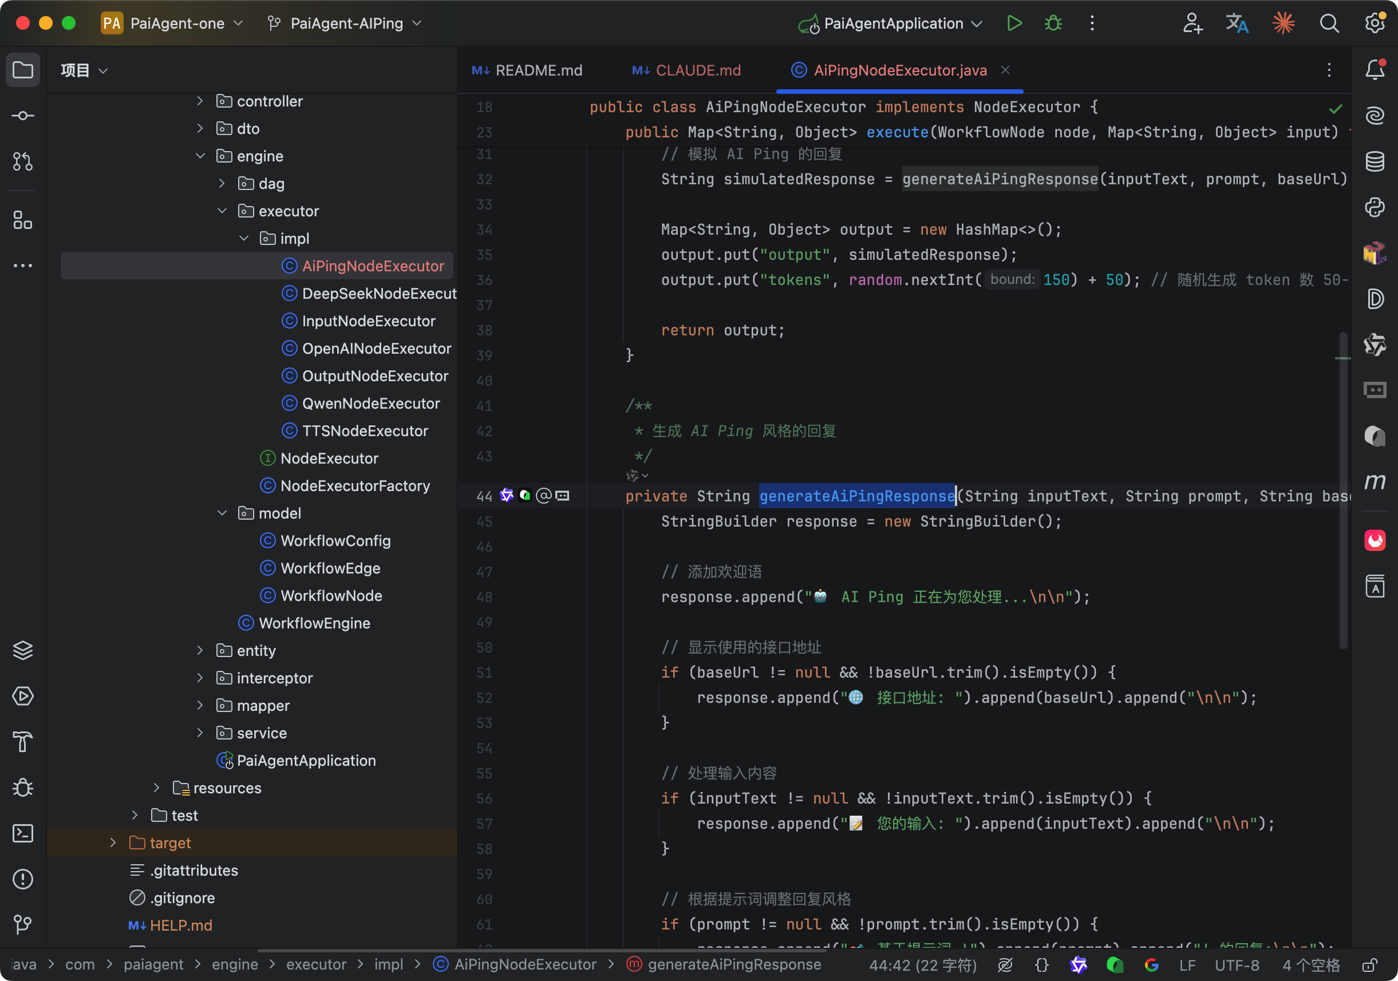Open the Maven tool window
1398x981 pixels.
(x=1375, y=482)
